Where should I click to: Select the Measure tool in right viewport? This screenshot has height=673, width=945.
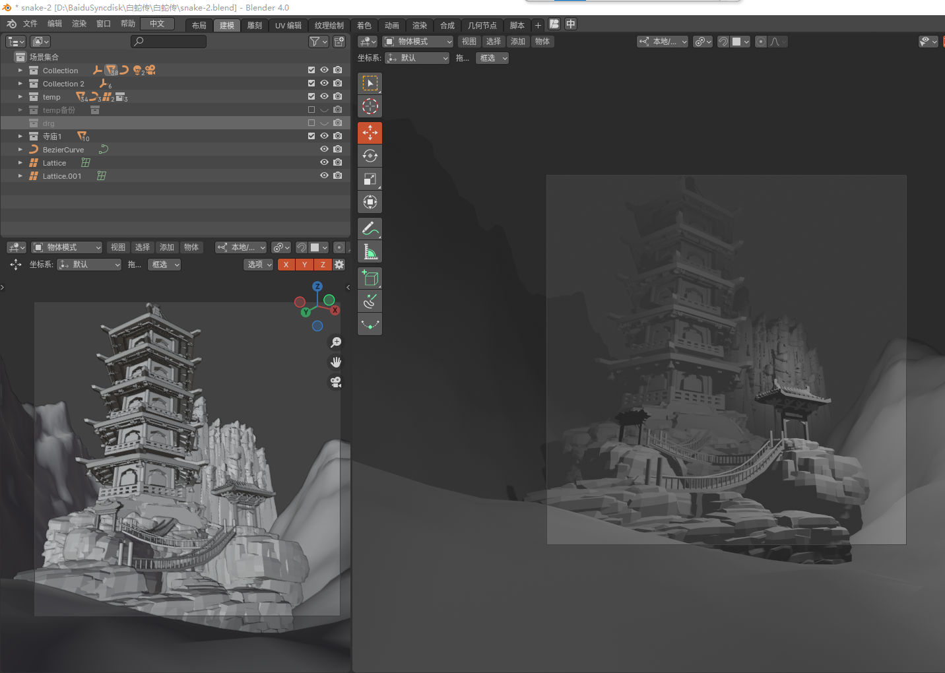370,251
